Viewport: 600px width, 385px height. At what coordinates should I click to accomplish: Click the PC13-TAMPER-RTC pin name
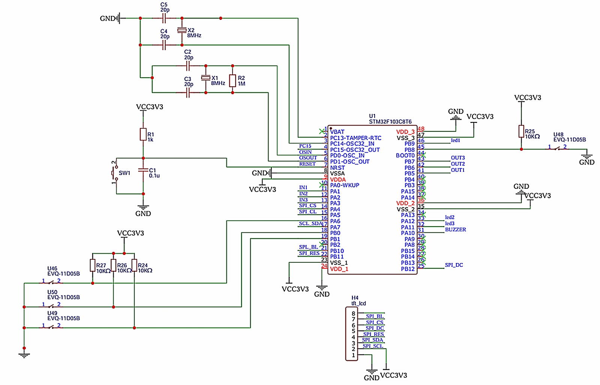coord(355,138)
